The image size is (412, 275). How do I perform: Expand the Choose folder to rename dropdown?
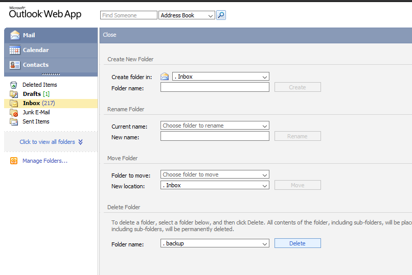point(215,126)
